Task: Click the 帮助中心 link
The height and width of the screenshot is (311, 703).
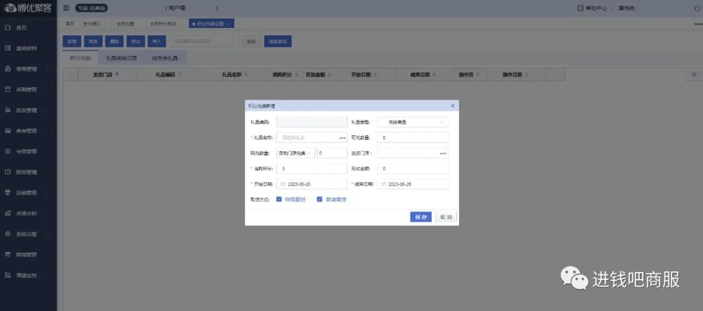Action: tap(596, 8)
